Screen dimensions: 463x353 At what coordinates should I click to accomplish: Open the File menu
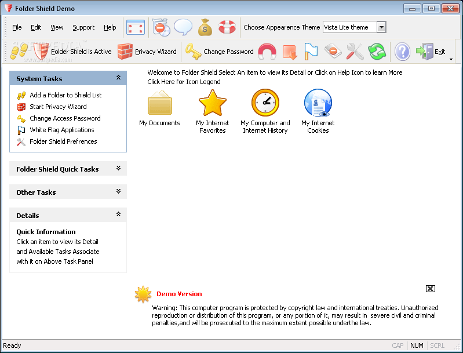(x=17, y=27)
